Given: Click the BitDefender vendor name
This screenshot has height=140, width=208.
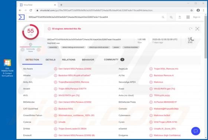Looking at the screenshot, I should pyautogui.click(x=29, y=102).
